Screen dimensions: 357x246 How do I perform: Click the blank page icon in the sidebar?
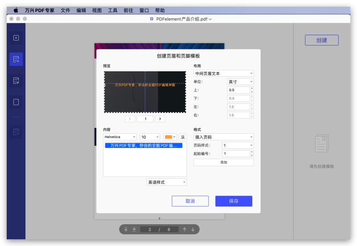click(16, 102)
